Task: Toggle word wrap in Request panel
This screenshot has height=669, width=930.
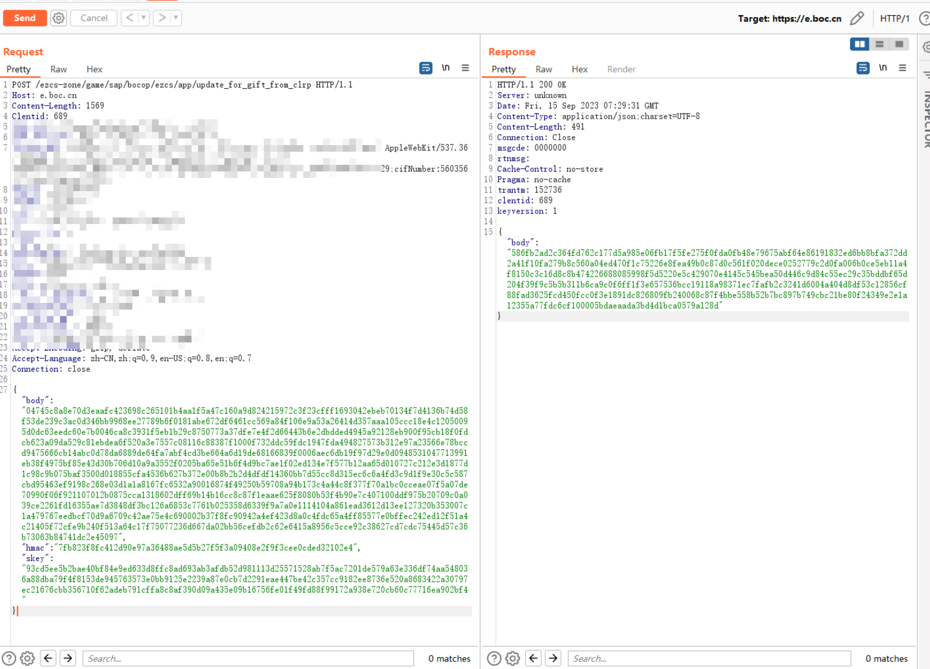Action: pos(426,68)
